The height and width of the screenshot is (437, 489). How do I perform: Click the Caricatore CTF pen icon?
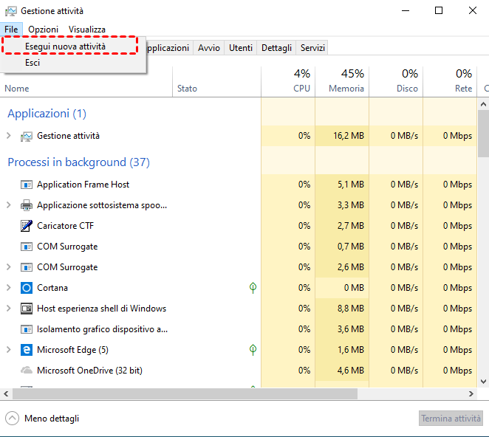point(27,226)
